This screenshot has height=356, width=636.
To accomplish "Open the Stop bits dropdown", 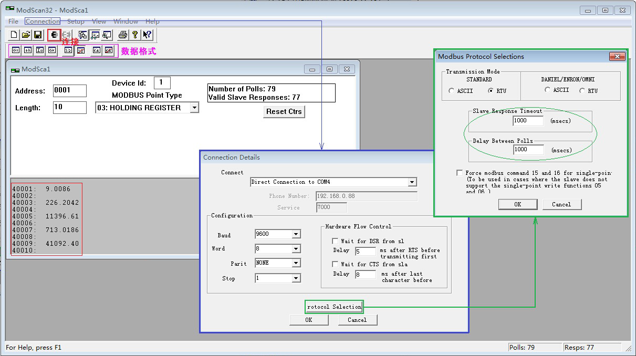I will (x=296, y=278).
